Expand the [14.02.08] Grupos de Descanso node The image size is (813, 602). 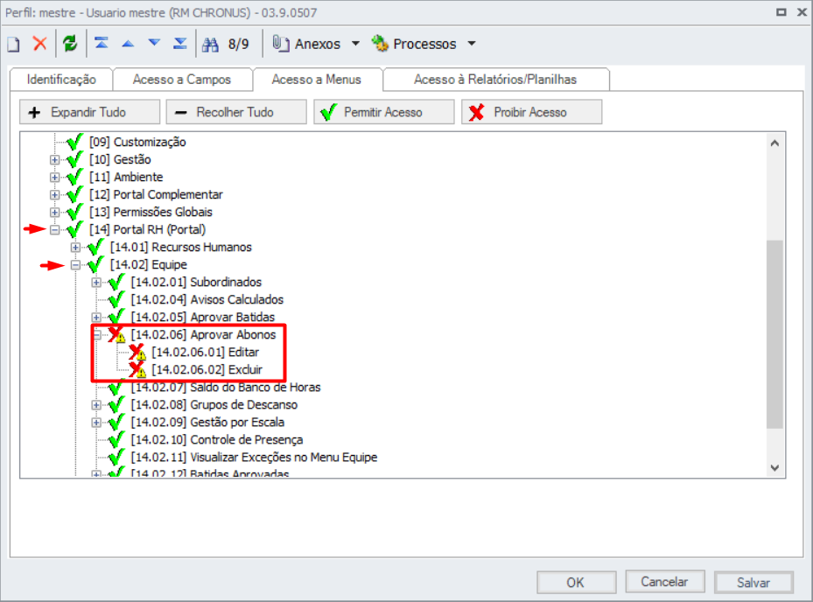96,405
